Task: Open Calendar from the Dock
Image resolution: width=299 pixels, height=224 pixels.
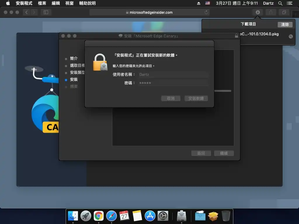Action: pos(124,216)
